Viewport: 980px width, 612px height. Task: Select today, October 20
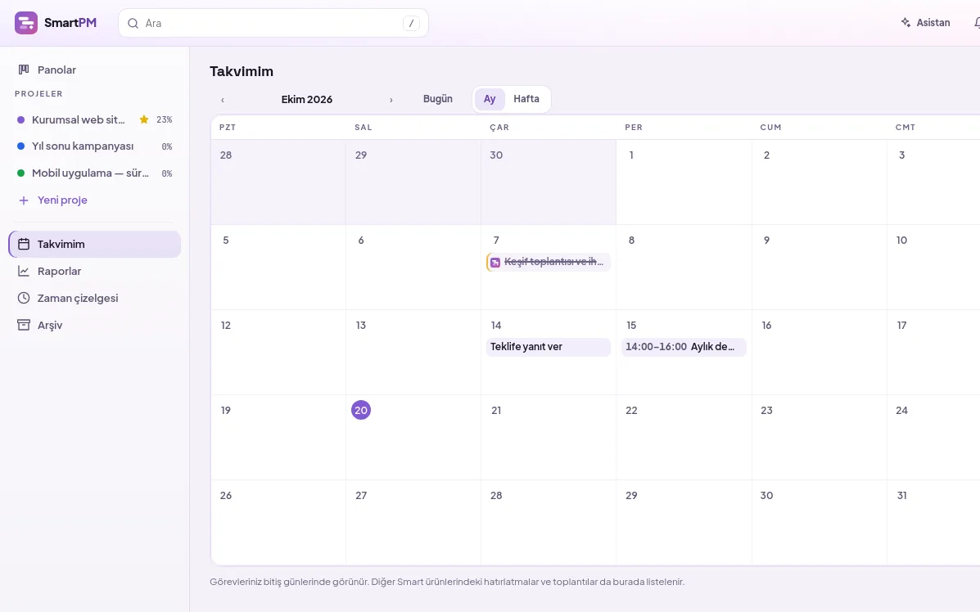[360, 410]
